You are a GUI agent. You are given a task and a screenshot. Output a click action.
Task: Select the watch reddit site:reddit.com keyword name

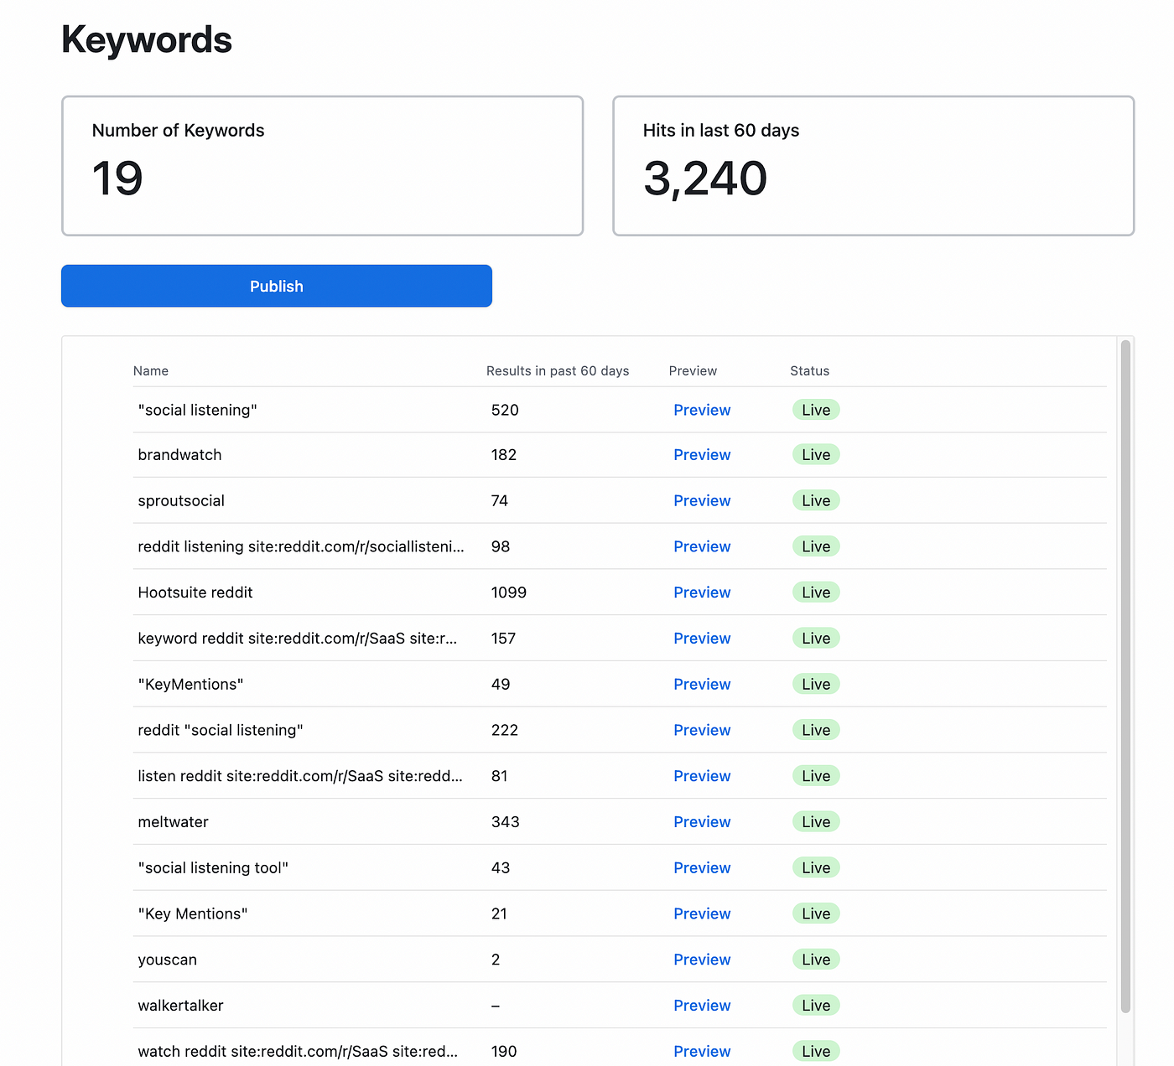tap(298, 1051)
